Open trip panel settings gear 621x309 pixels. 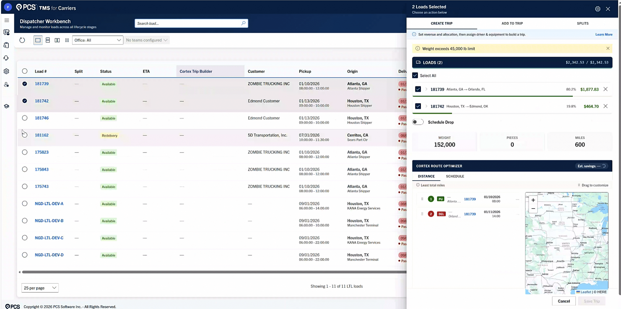click(598, 9)
